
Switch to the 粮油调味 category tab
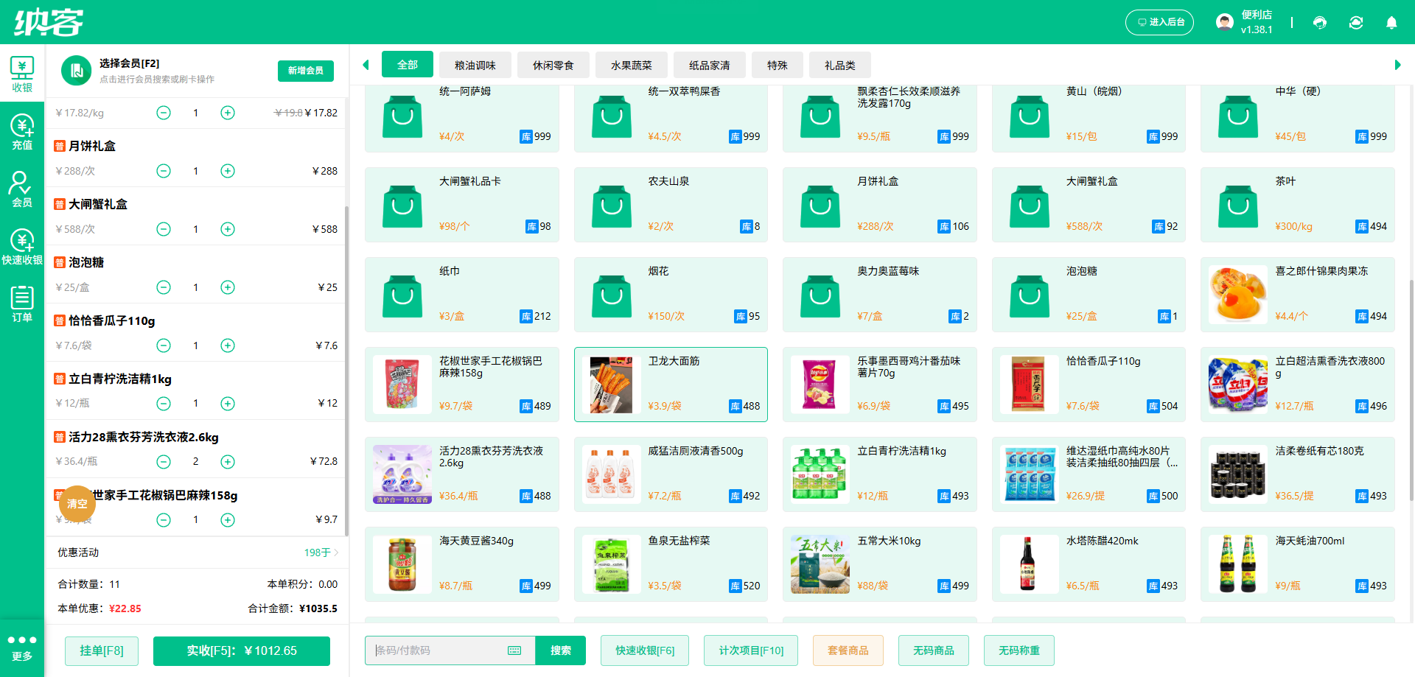475,65
